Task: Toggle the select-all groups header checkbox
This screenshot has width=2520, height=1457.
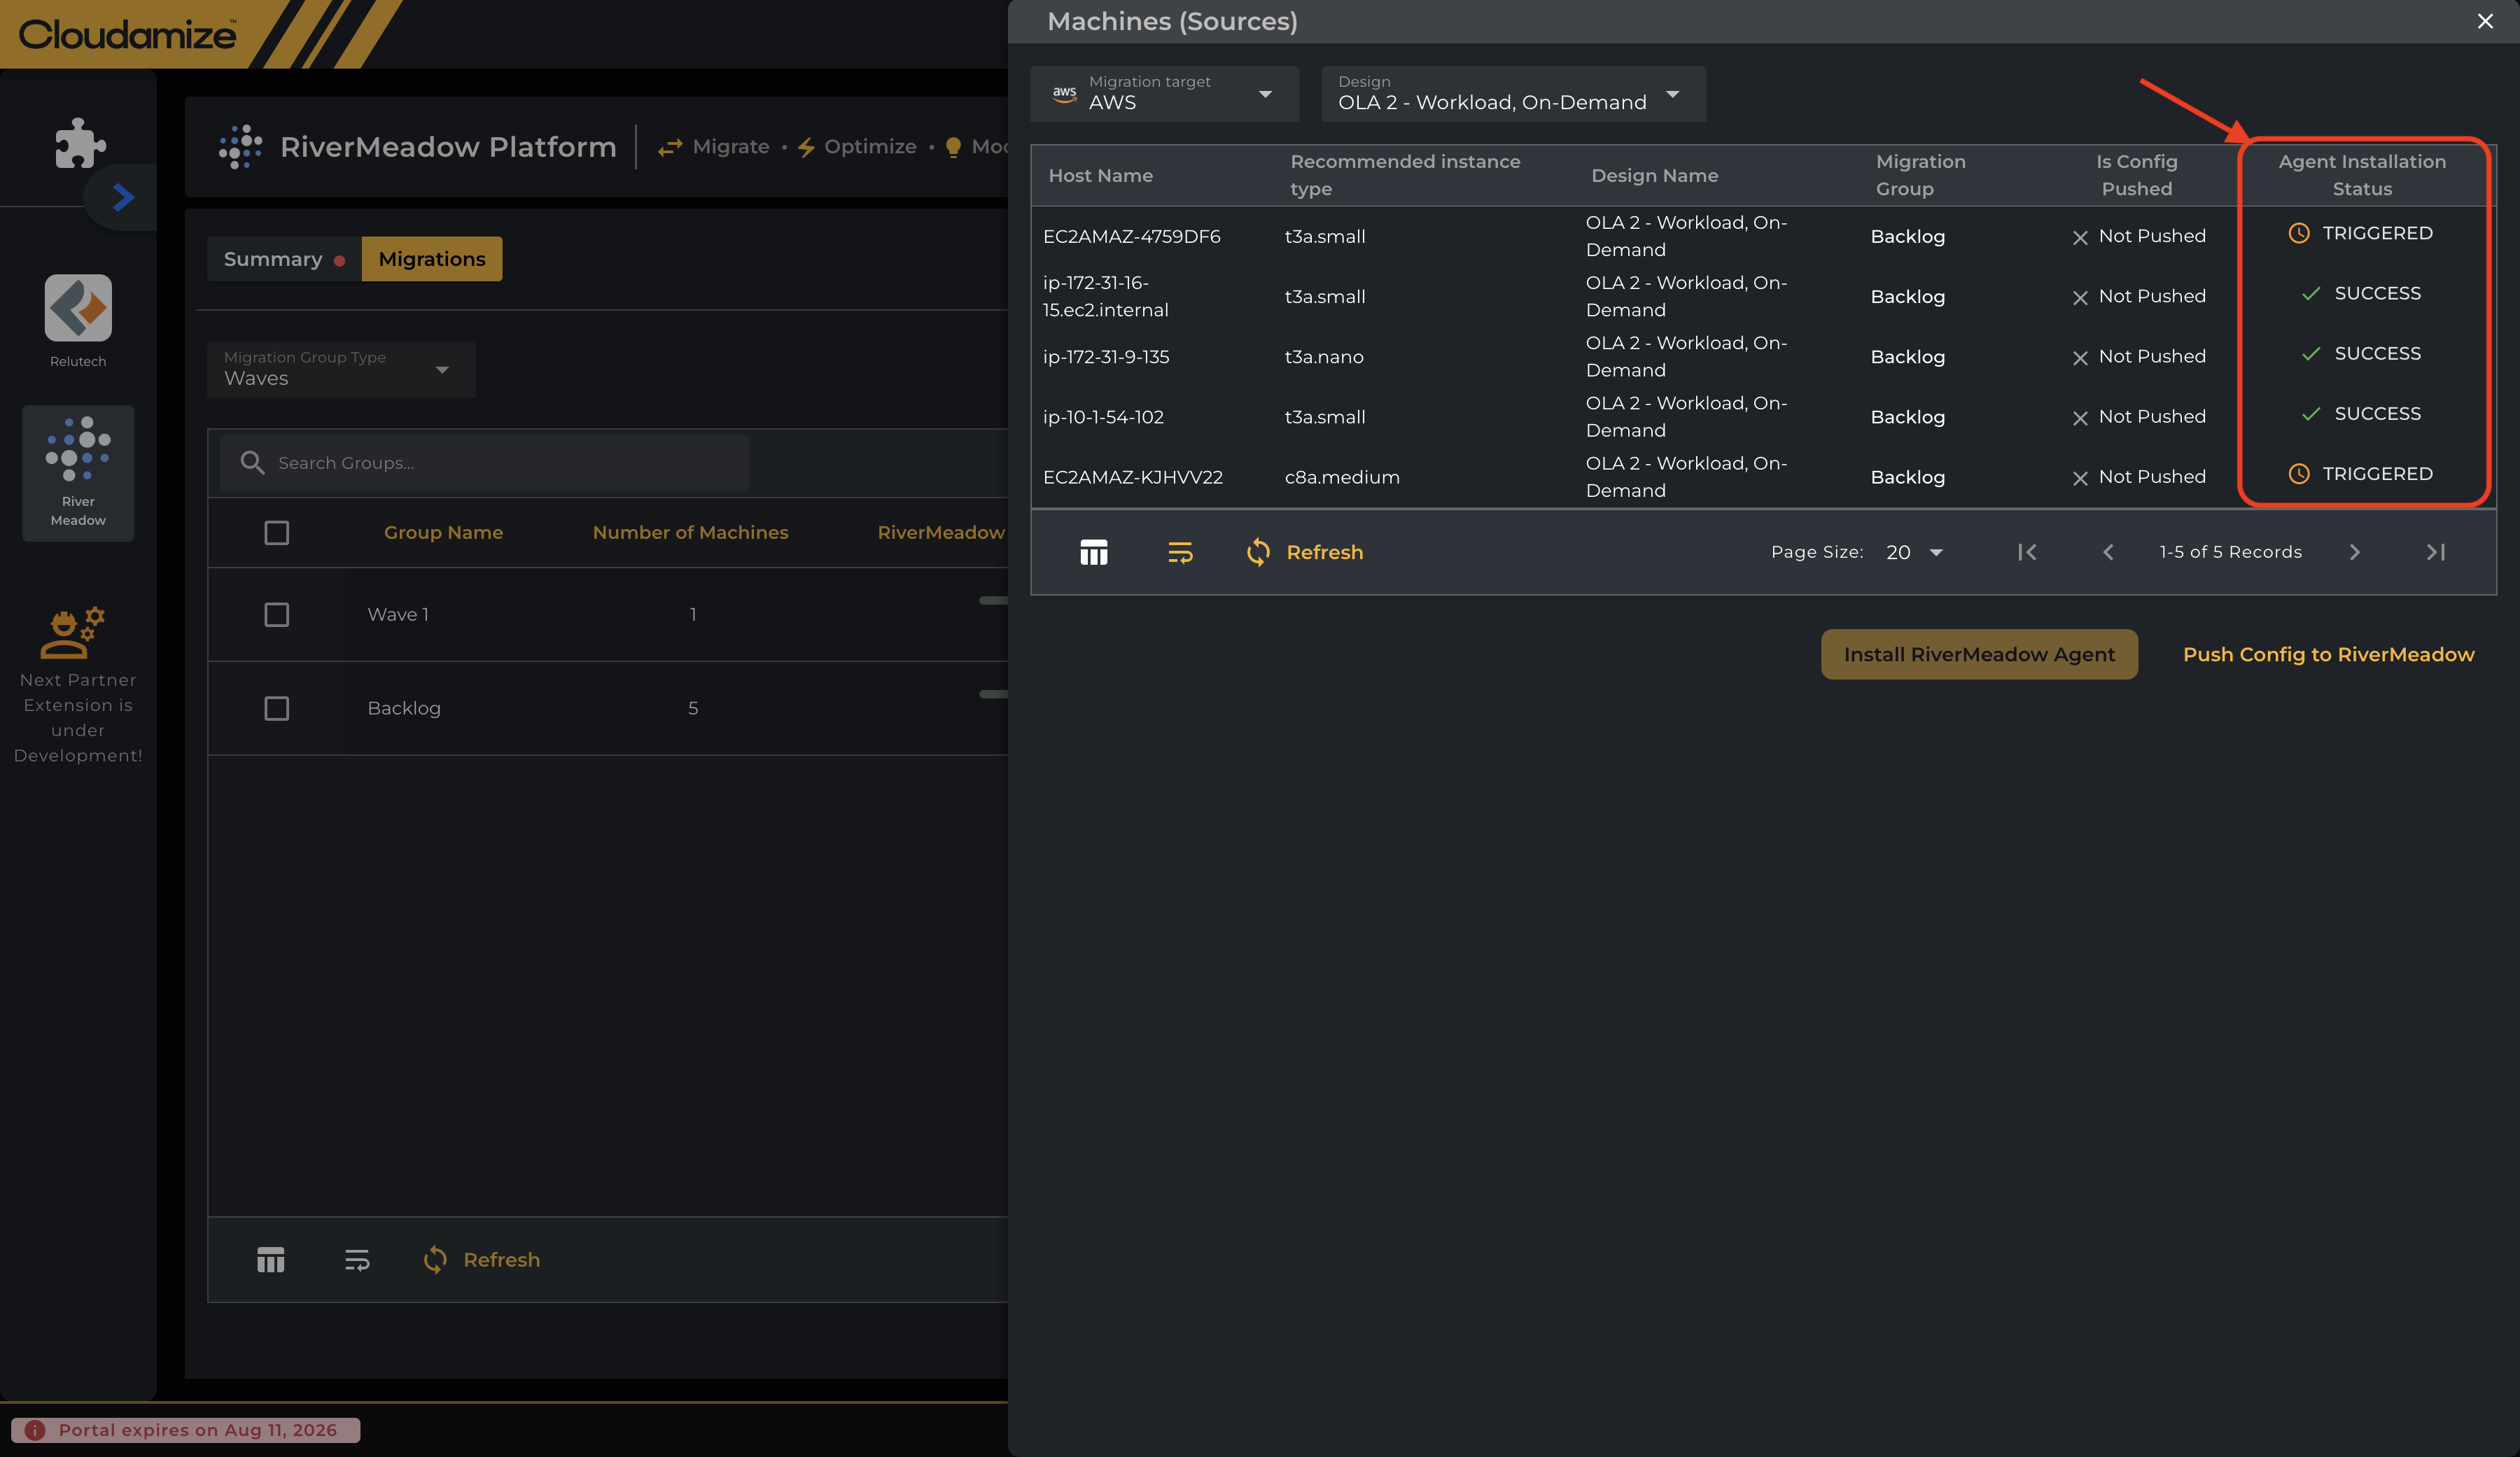Action: [x=277, y=533]
